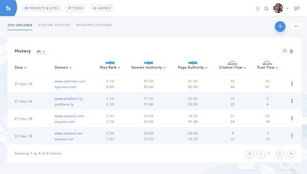Image resolution: width=307 pixels, height=174 pixels.
Task: Click Citation Flow value 27
Action: [x=232, y=116]
